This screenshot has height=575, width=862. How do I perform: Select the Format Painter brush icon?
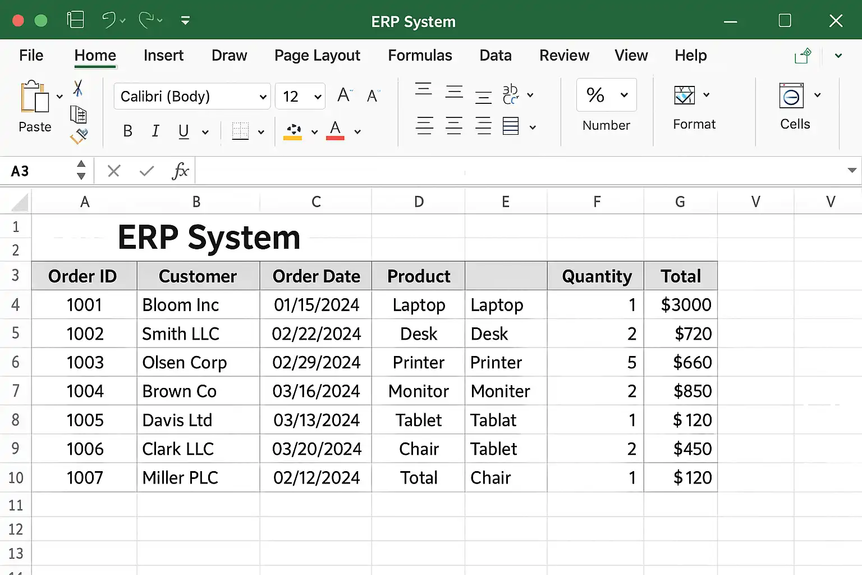click(x=79, y=136)
